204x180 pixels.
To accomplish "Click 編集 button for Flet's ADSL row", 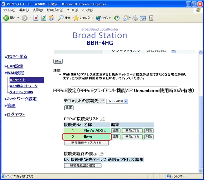I will point(116,131).
